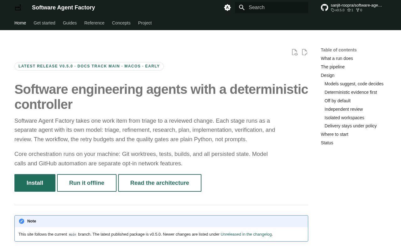The height and width of the screenshot is (251, 401).
Task: Open Read the architecture button
Action: (160, 183)
